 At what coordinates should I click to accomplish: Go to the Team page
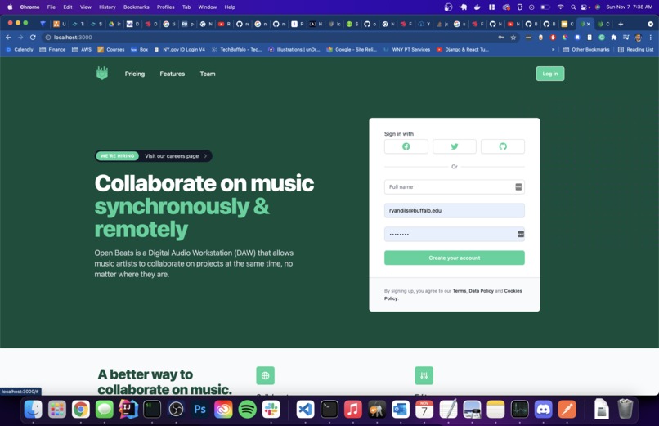(208, 74)
